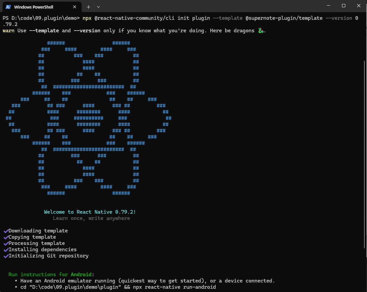This screenshot has width=367, height=292.
Task: Click 'Learn once, write anywhere' tagline
Action: (91, 218)
